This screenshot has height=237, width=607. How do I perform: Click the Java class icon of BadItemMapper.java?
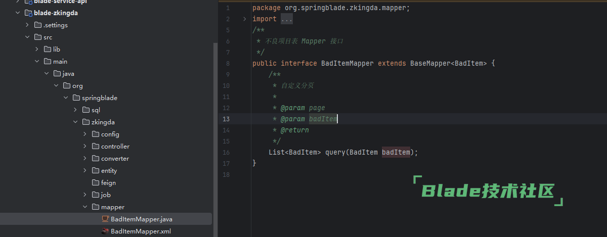[x=105, y=219]
